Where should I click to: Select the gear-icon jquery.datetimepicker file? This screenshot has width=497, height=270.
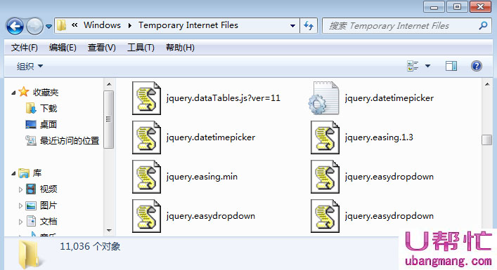[371, 98]
